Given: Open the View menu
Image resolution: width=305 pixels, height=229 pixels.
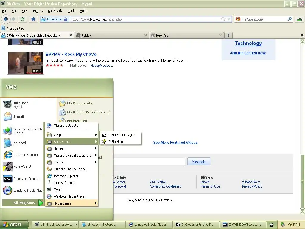Looking at the screenshot, I should pyautogui.click(x=25, y=11).
